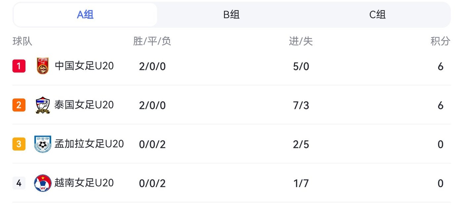The image size is (463, 207).
Task: Switch to the C组 tab
Action: (377, 15)
